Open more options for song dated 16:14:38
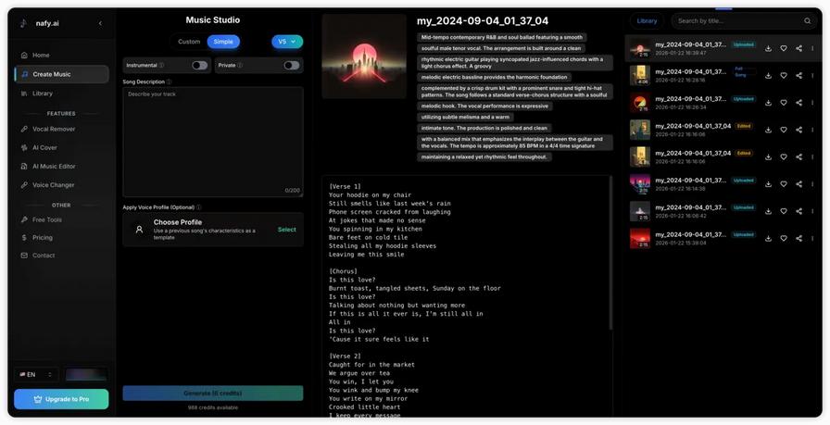Image resolution: width=830 pixels, height=425 pixels. click(812, 184)
